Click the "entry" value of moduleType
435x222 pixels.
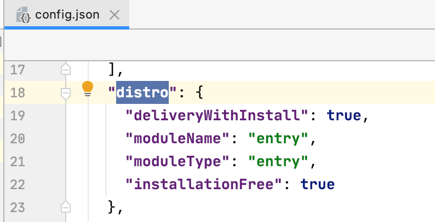point(278,161)
